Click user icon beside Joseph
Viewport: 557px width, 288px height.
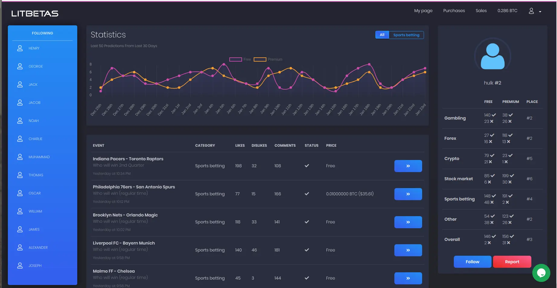pos(20,266)
